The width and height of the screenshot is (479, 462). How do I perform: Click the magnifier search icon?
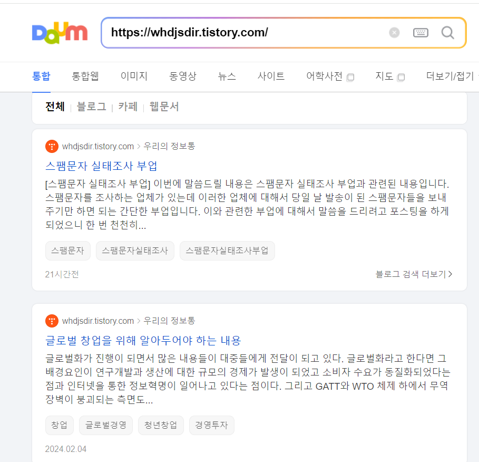pyautogui.click(x=447, y=32)
